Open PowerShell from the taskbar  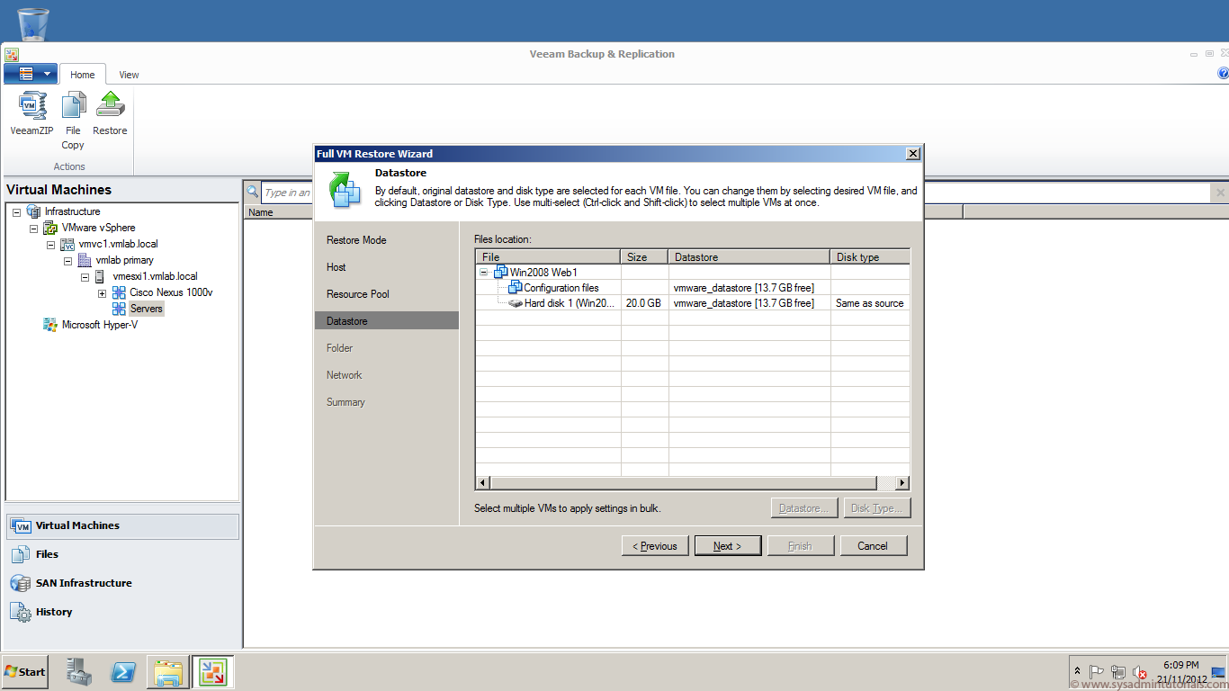pyautogui.click(x=123, y=672)
